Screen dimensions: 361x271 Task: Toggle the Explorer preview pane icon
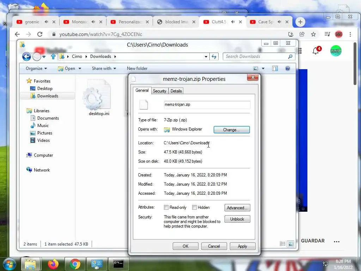(275, 68)
